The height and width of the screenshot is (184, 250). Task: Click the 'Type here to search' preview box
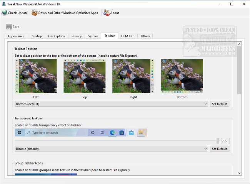[56, 133]
